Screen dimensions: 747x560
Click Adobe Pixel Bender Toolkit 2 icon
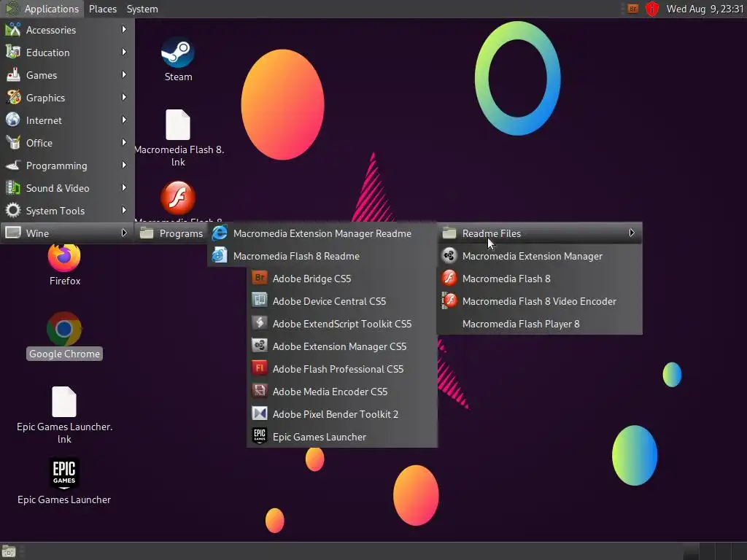pos(260,413)
